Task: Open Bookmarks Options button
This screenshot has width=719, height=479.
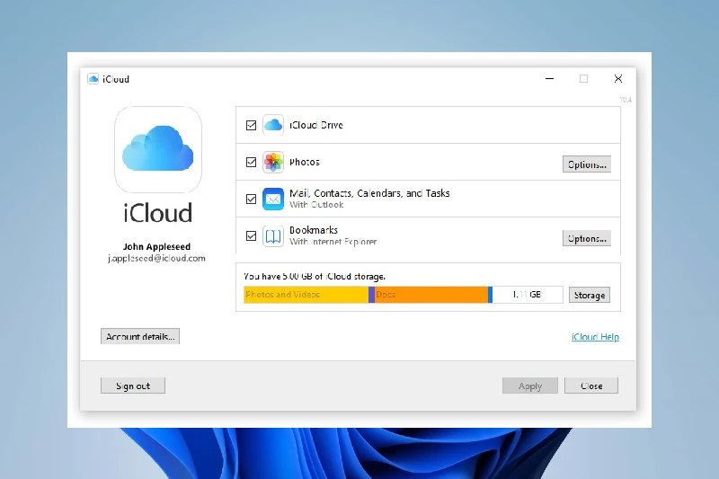Action: [587, 238]
